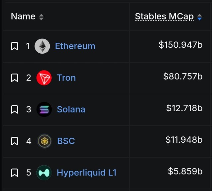Bookmark the BSC chain
The height and width of the screenshot is (191, 212).
(x=15, y=141)
